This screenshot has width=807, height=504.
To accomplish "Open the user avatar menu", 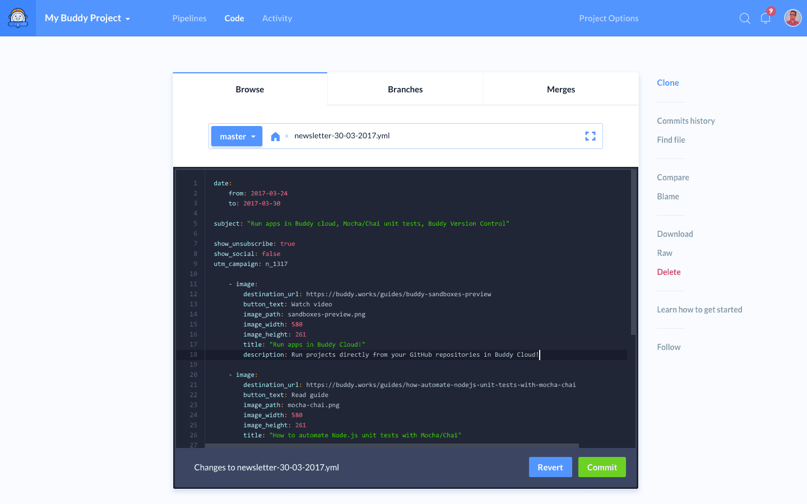I will coord(793,18).
